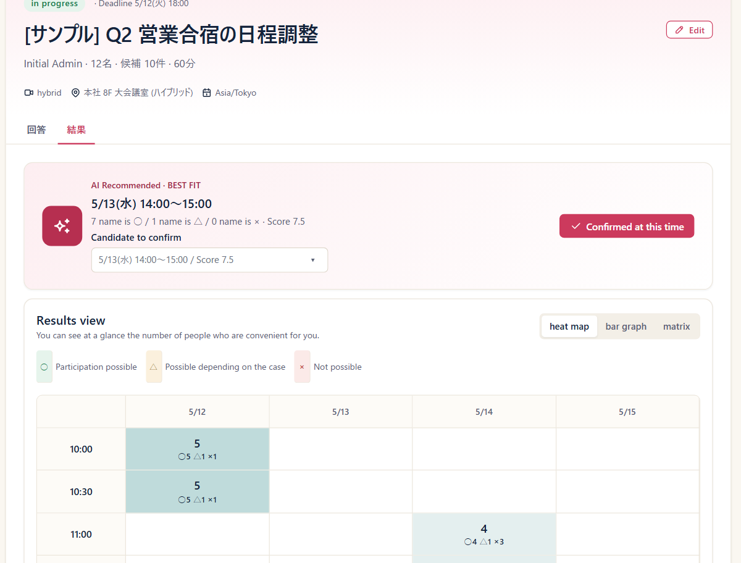
Task: Click the location pin icon
Action: pos(75,93)
